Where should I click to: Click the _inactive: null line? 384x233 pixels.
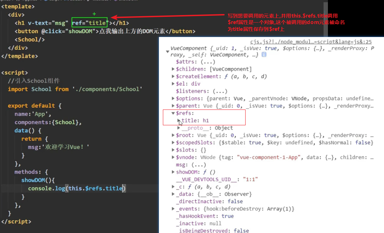tap(198, 223)
